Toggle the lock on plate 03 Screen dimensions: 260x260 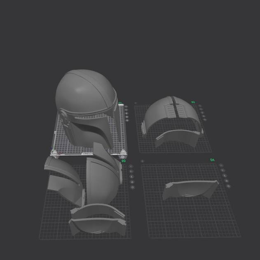point(132,182)
